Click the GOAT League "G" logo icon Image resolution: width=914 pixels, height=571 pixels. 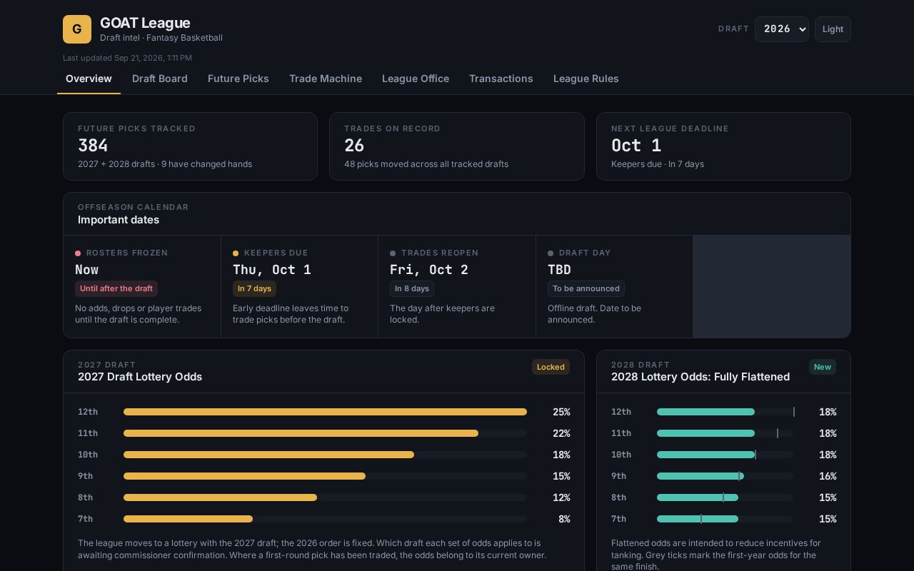(77, 29)
